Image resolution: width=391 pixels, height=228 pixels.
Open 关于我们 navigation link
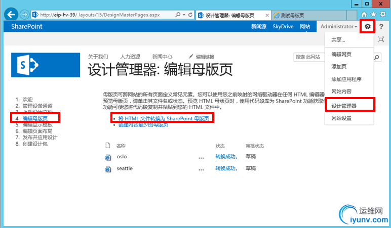98,57
